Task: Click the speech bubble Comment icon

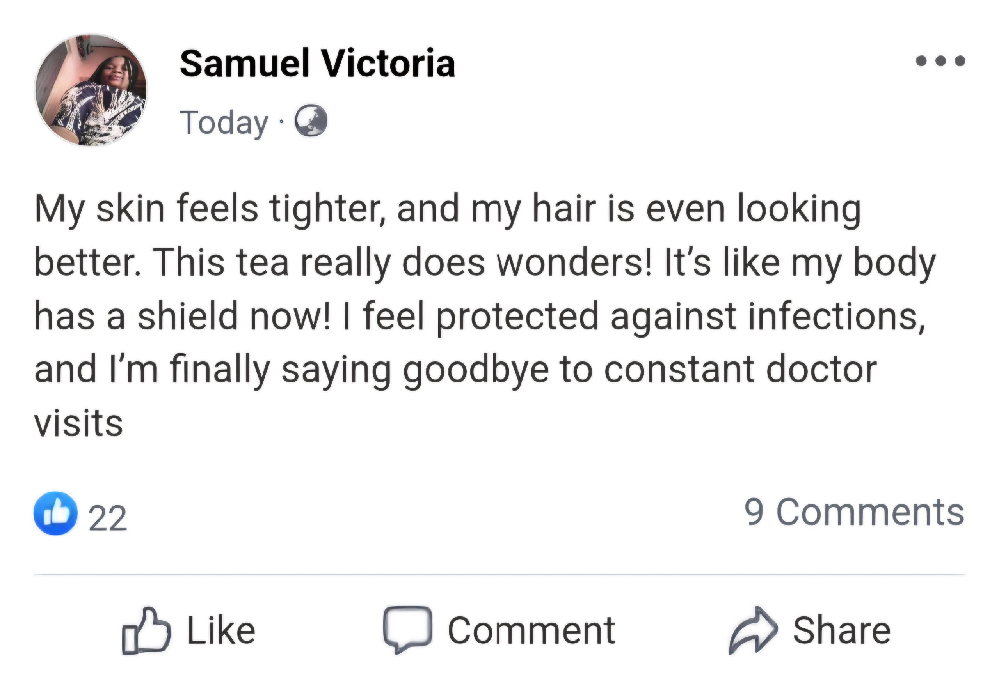Action: pos(407,629)
